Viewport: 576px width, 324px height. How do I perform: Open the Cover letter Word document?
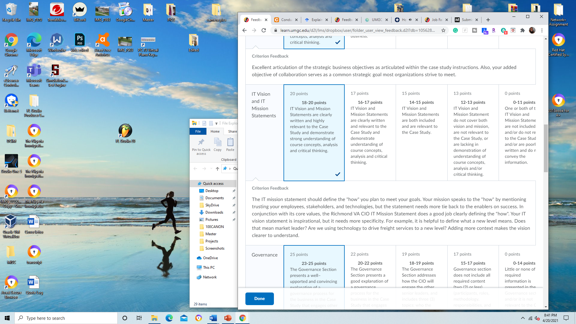point(34,224)
